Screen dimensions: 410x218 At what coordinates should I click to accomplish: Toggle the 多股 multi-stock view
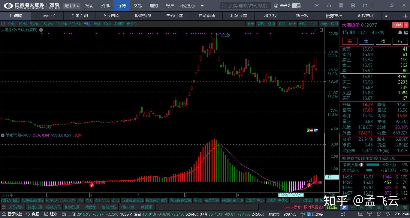coord(282,24)
